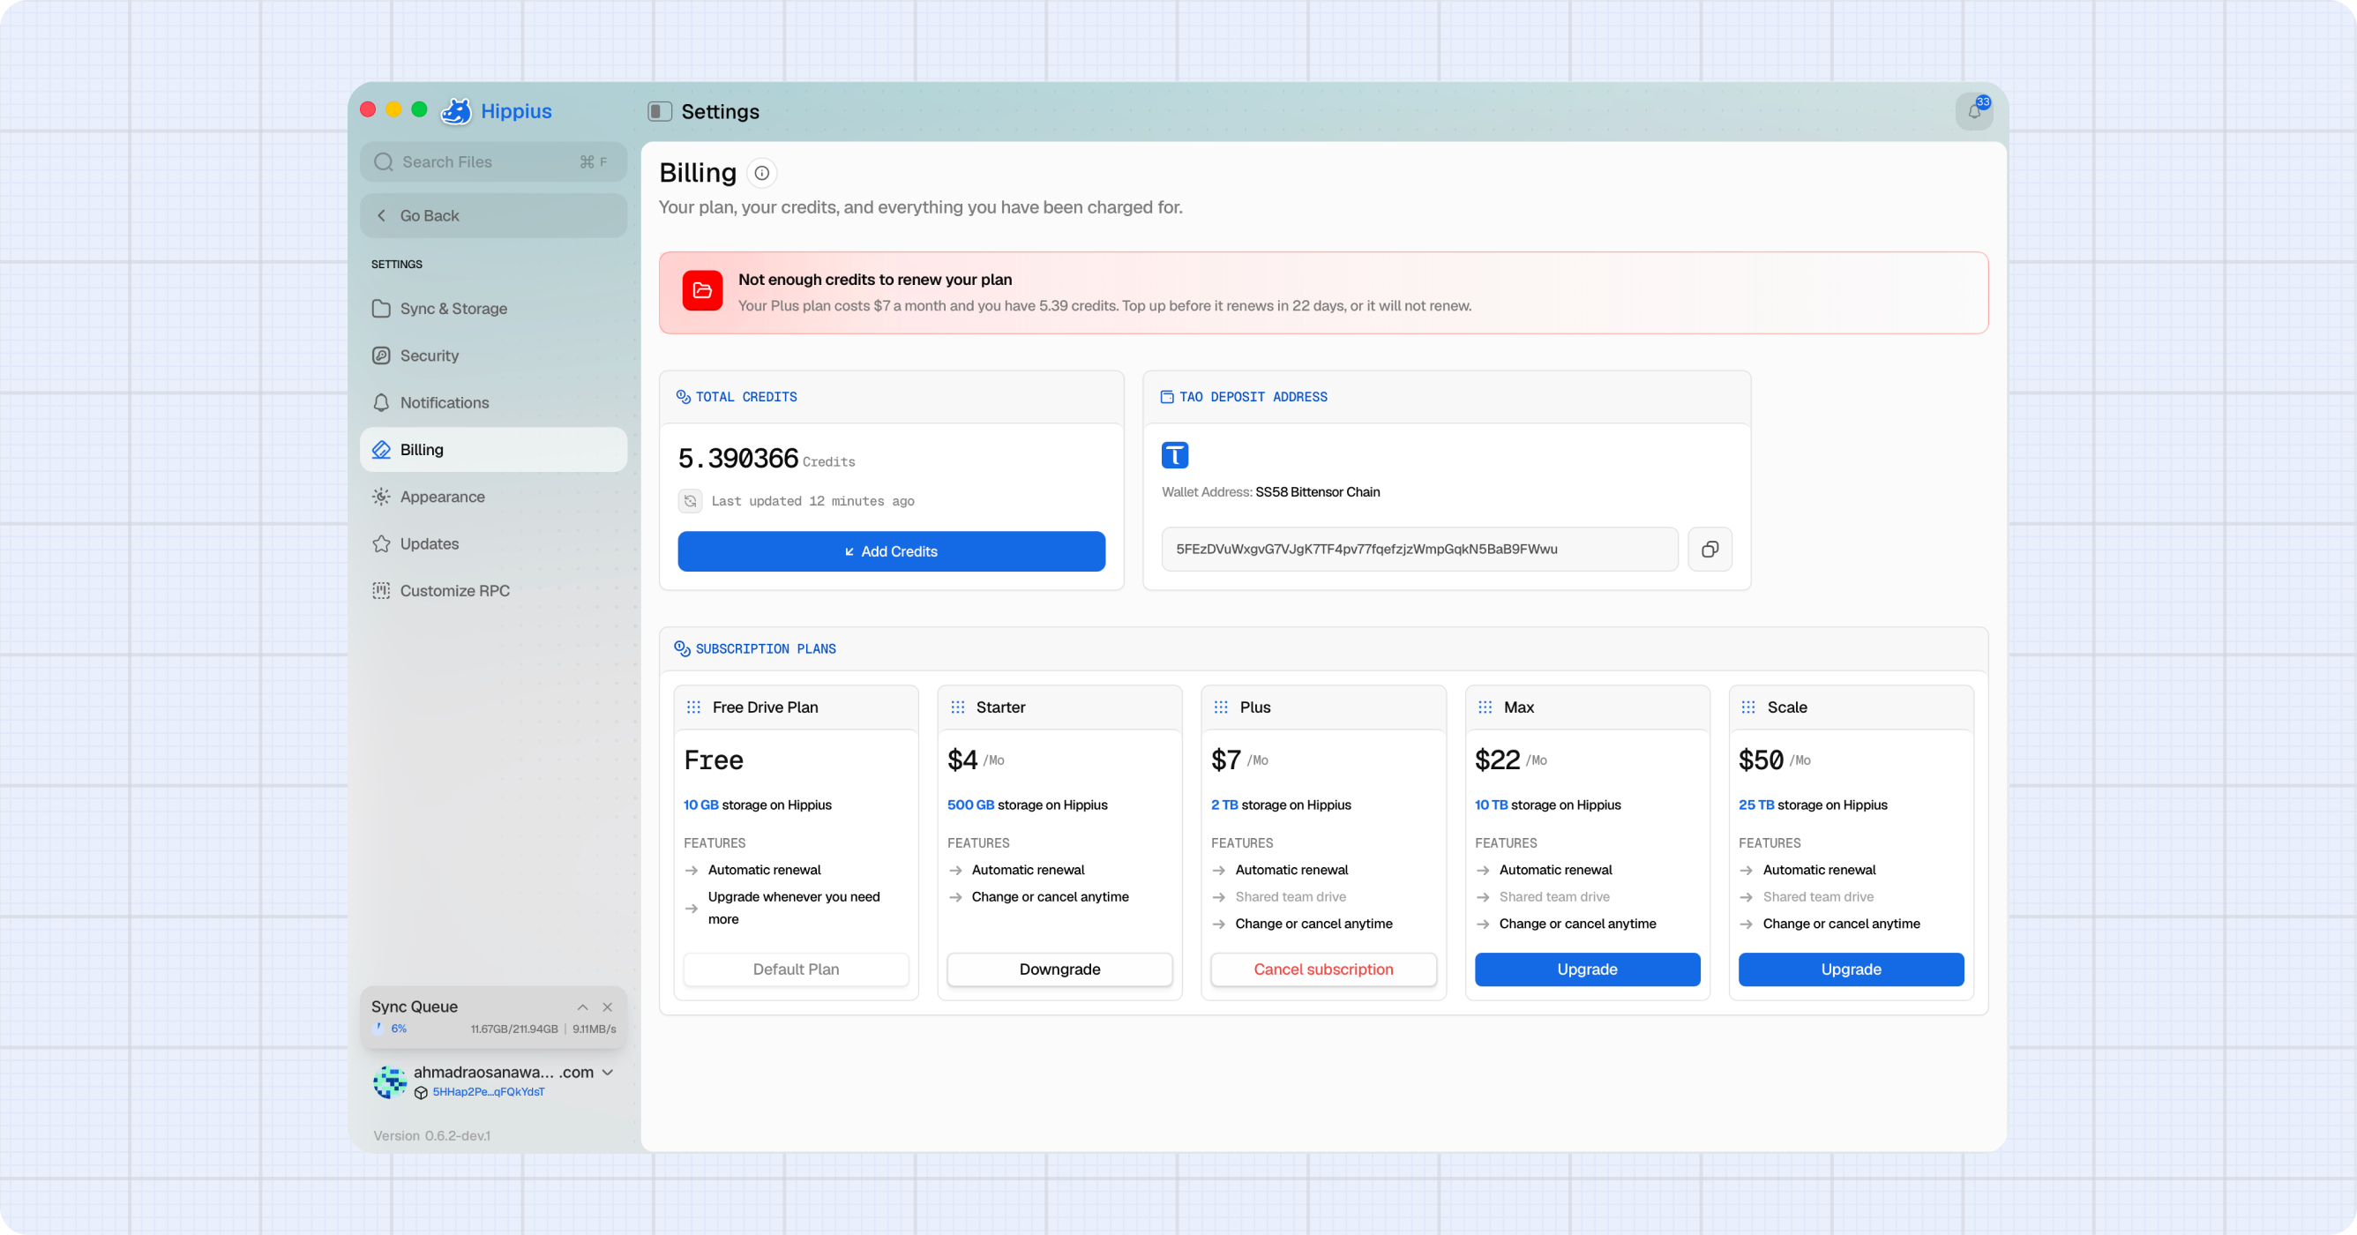Click the "Not enough credits to renew your plan" heading
The image size is (2357, 1235).
point(875,280)
